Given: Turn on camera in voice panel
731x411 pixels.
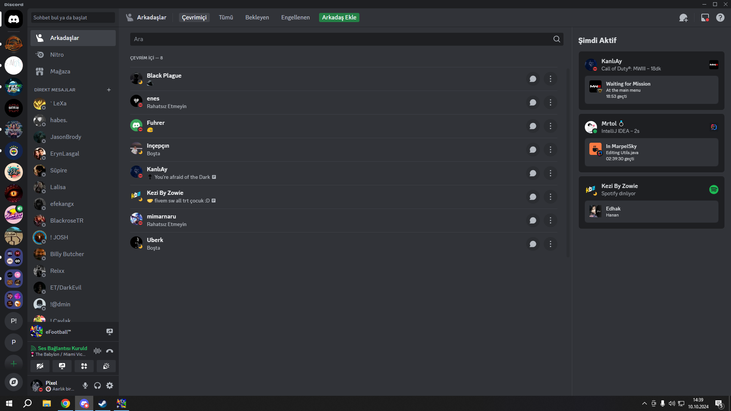Looking at the screenshot, I should [x=40, y=366].
